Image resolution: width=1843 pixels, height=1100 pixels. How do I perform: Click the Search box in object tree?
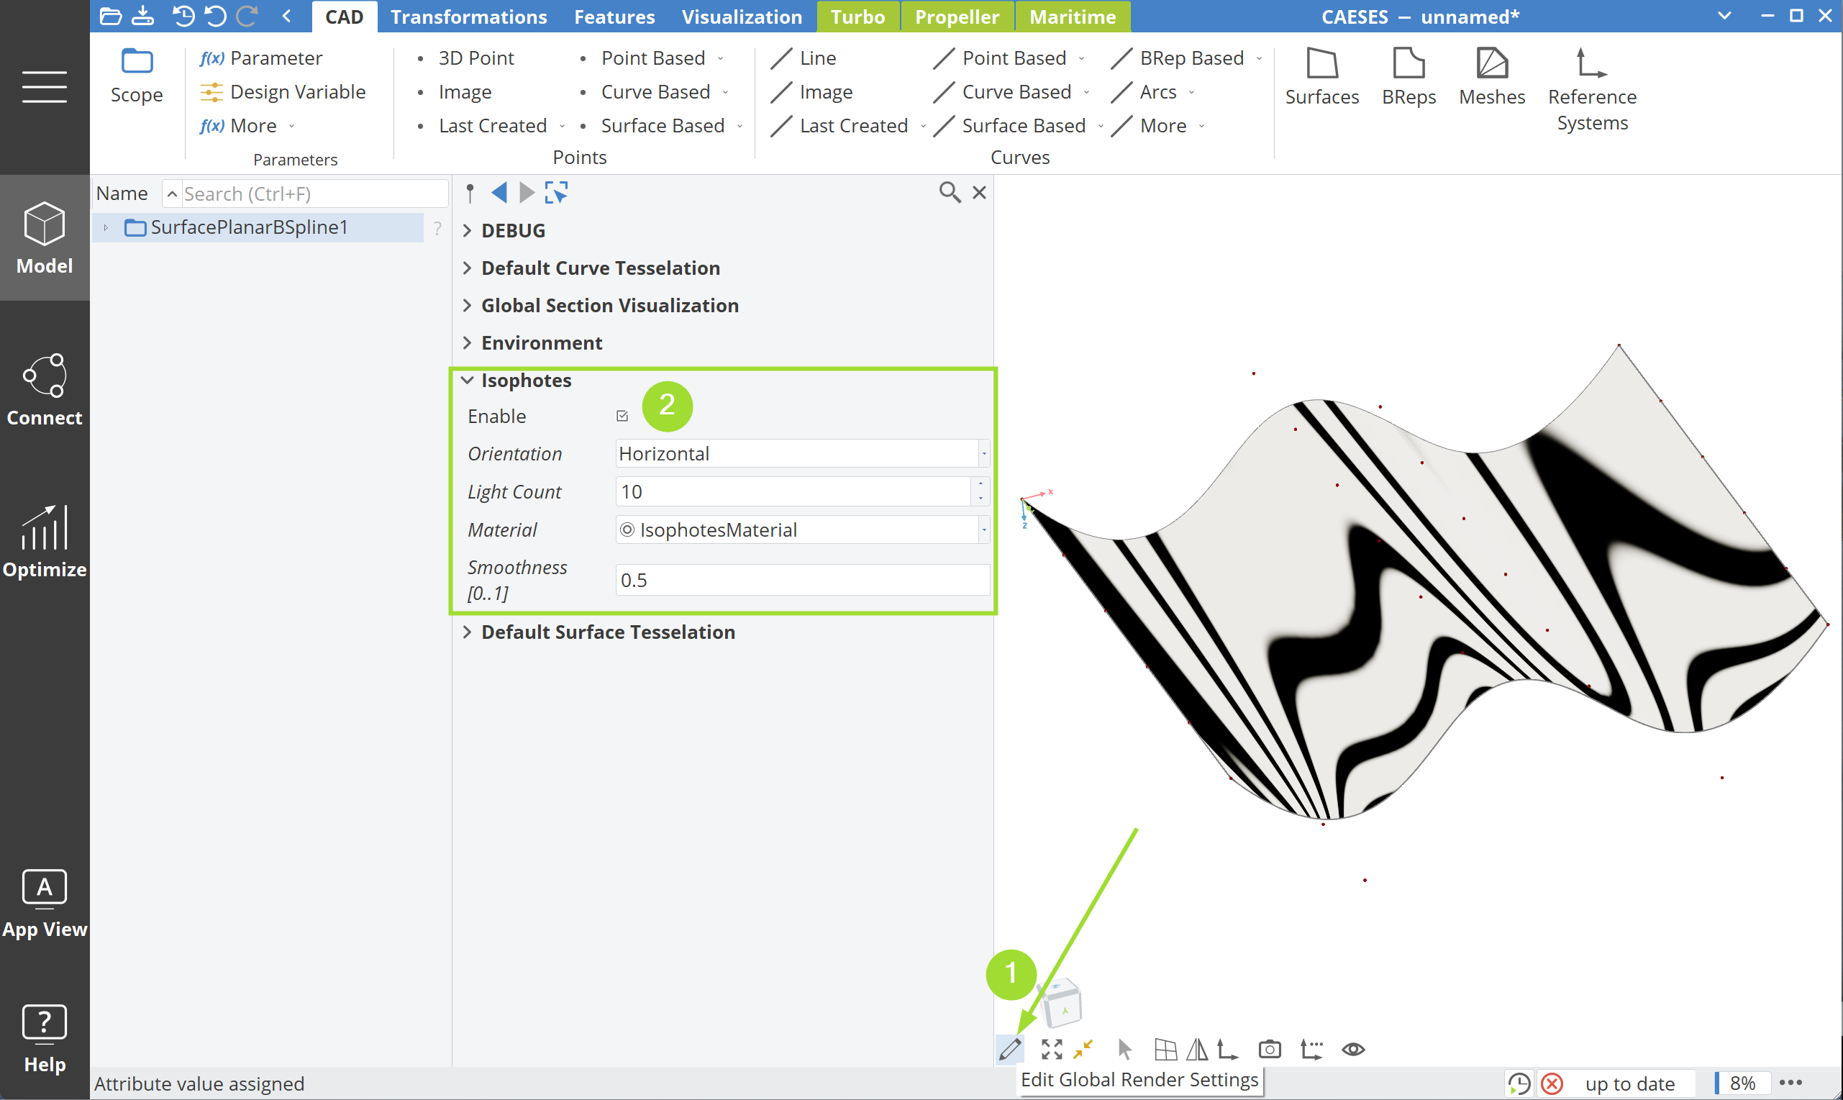click(x=314, y=194)
